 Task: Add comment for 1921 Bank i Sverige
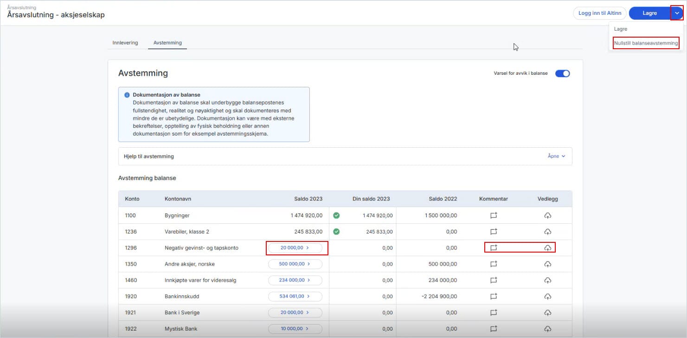pos(494,312)
